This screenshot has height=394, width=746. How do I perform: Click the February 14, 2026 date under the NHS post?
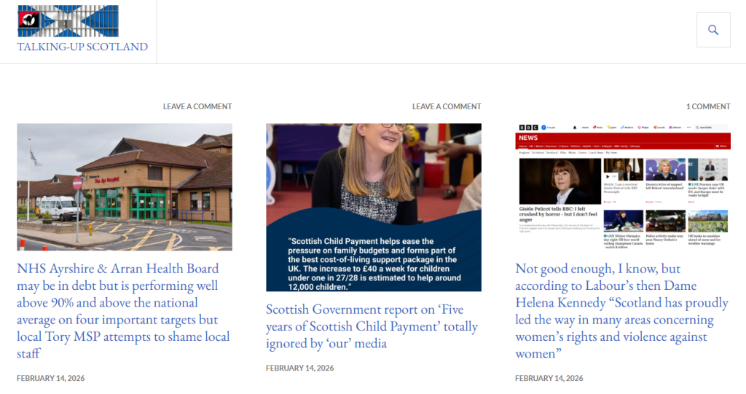[x=51, y=378]
